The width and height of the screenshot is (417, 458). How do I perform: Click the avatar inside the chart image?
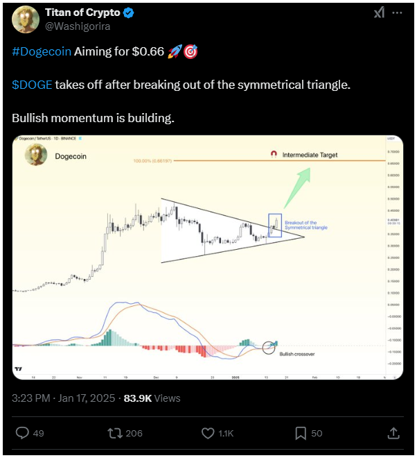[x=36, y=155]
